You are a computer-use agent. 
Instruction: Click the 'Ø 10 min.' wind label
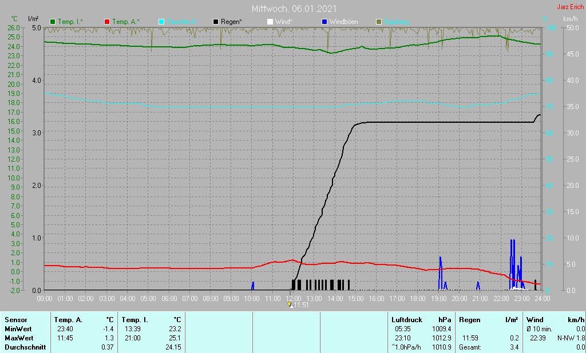coord(539,329)
